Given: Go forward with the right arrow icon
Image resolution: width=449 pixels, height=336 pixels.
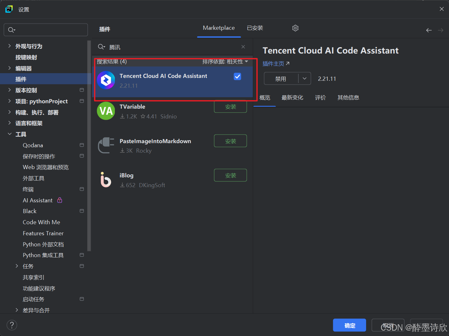Looking at the screenshot, I should click(440, 30).
